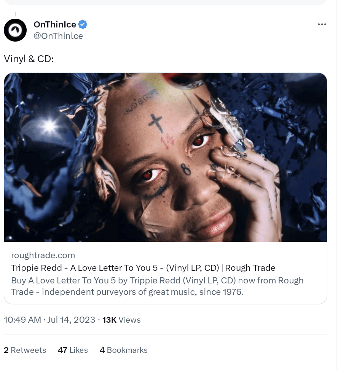This screenshot has width=338, height=370.
Task: Show the 2 Retweets list
Action: [x=25, y=350]
